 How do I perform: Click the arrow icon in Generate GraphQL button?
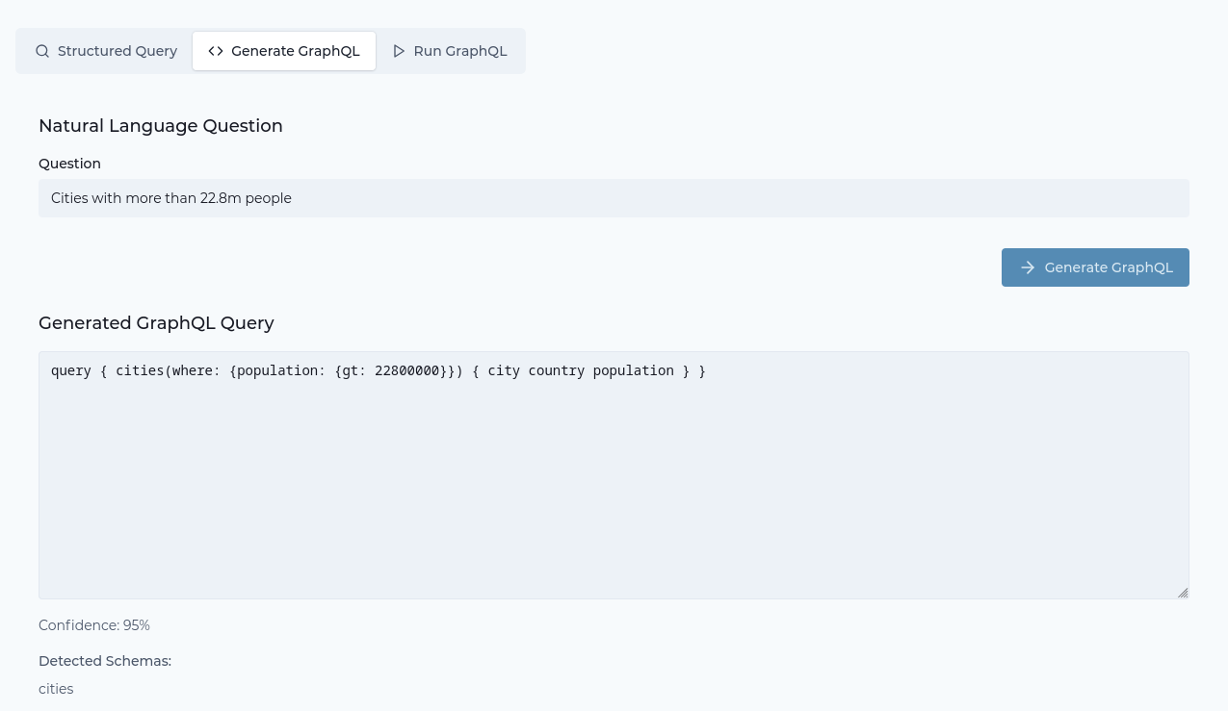(1028, 267)
